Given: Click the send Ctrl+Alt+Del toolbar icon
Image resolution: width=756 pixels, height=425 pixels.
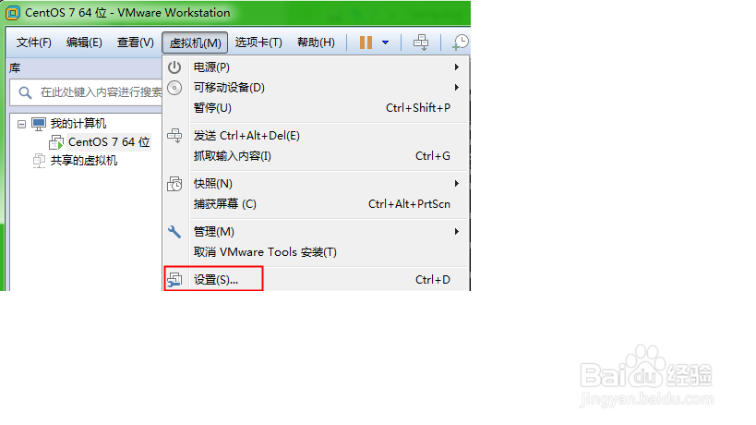Looking at the screenshot, I should coord(421,42).
